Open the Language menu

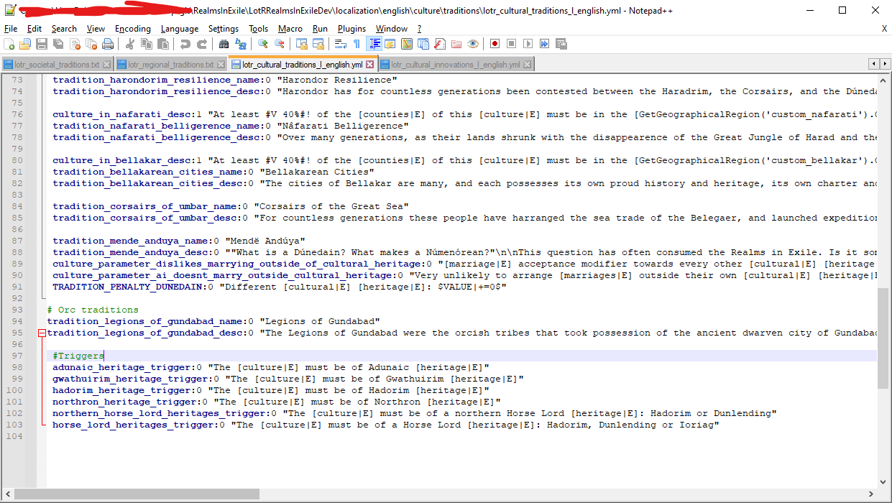180,29
